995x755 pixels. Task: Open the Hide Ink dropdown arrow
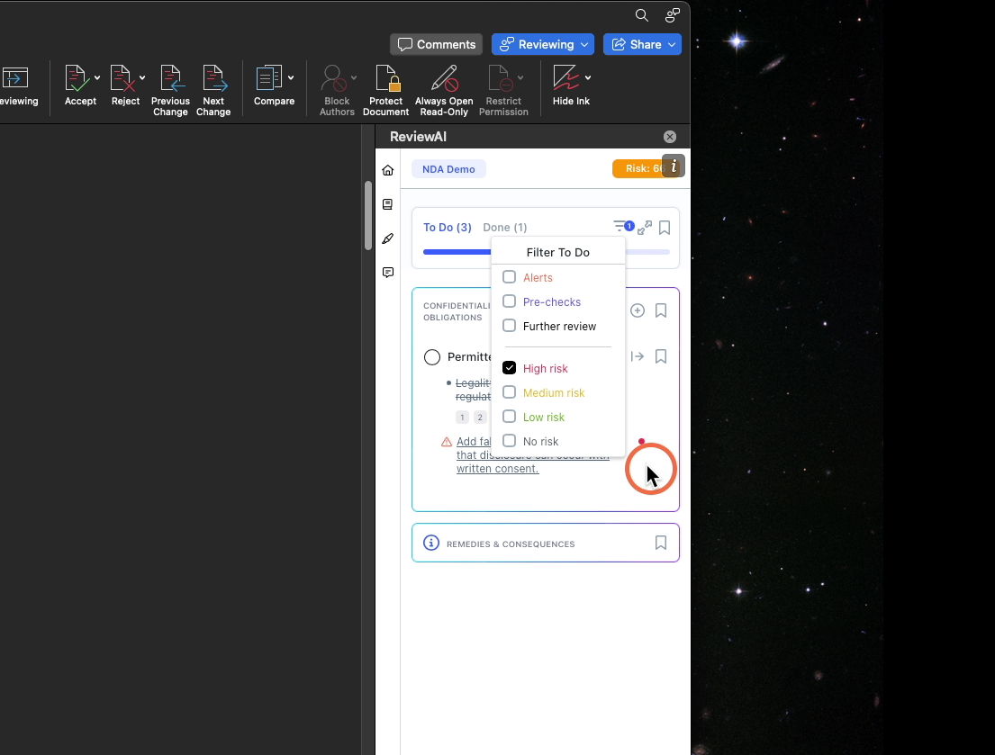pos(588,78)
